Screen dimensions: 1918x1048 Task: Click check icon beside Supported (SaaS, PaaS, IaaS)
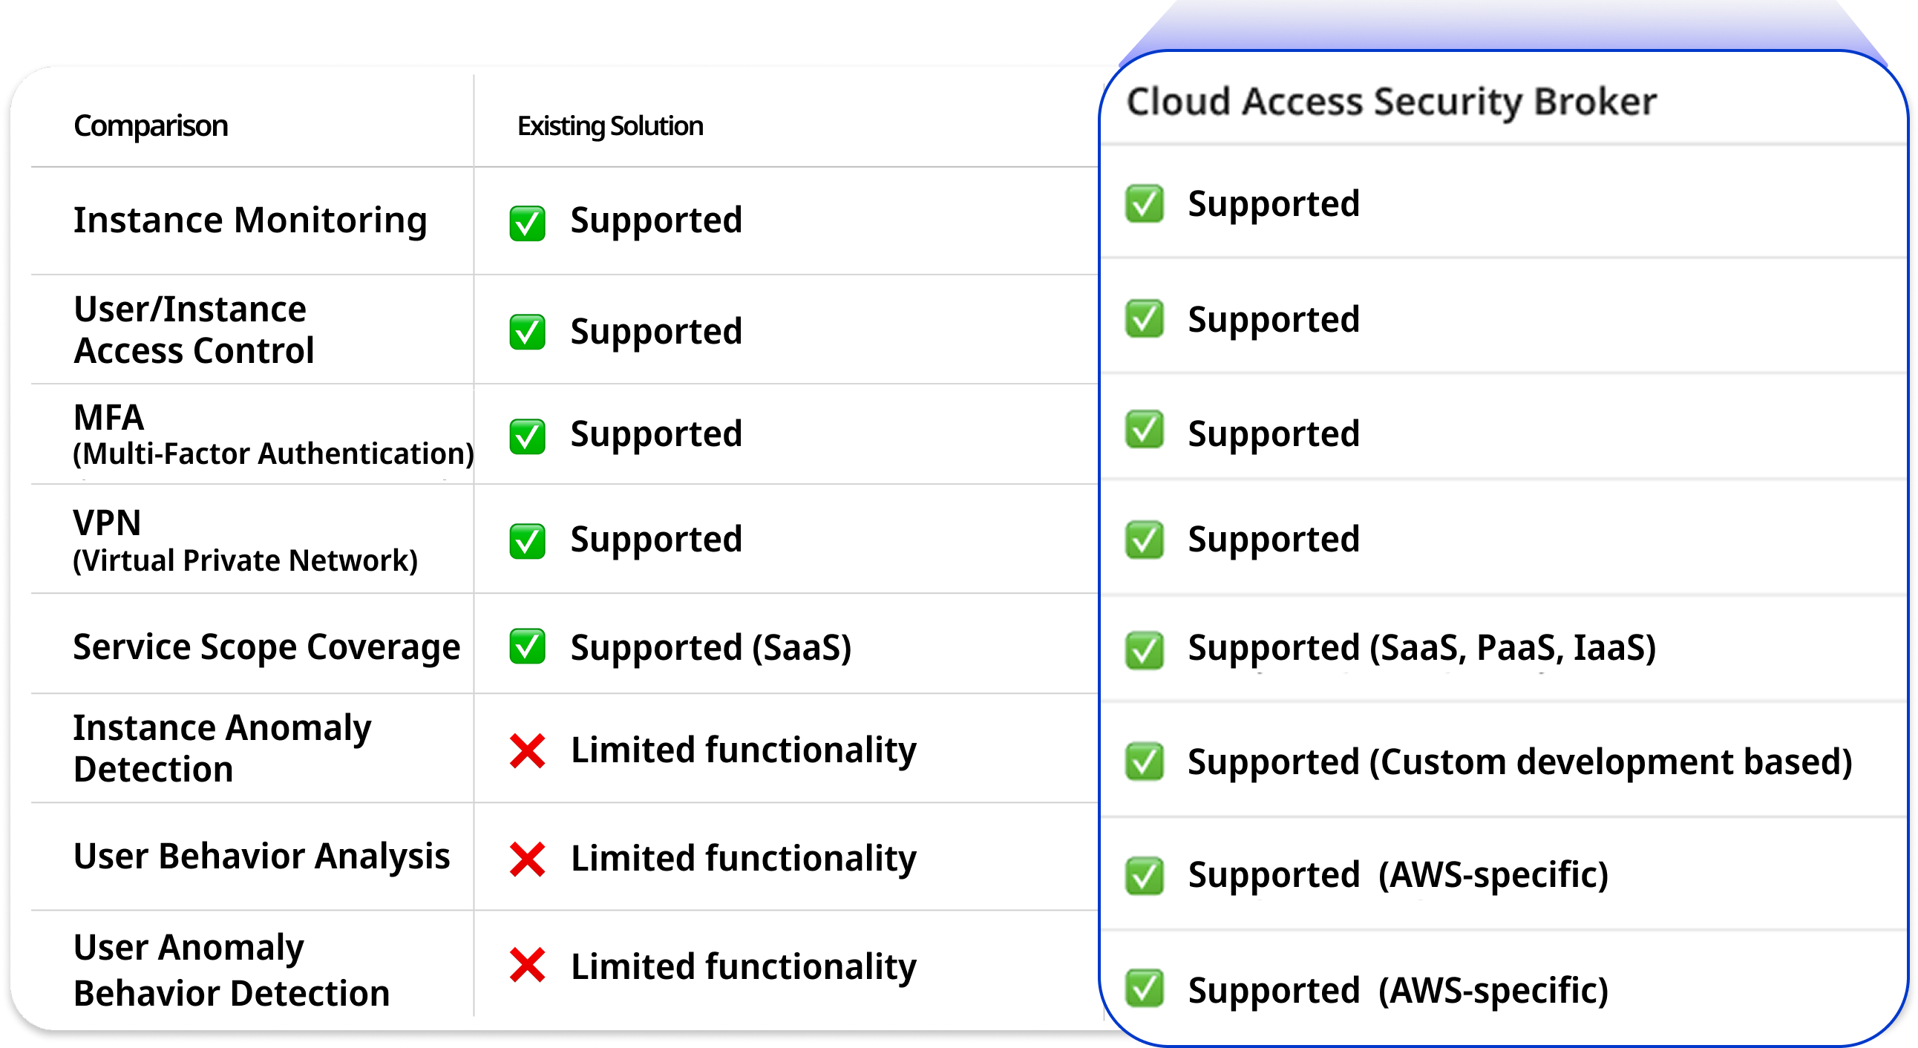pos(1145,649)
